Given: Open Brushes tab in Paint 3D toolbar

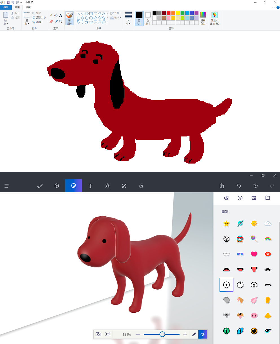Looking at the screenshot, I should pos(40,186).
